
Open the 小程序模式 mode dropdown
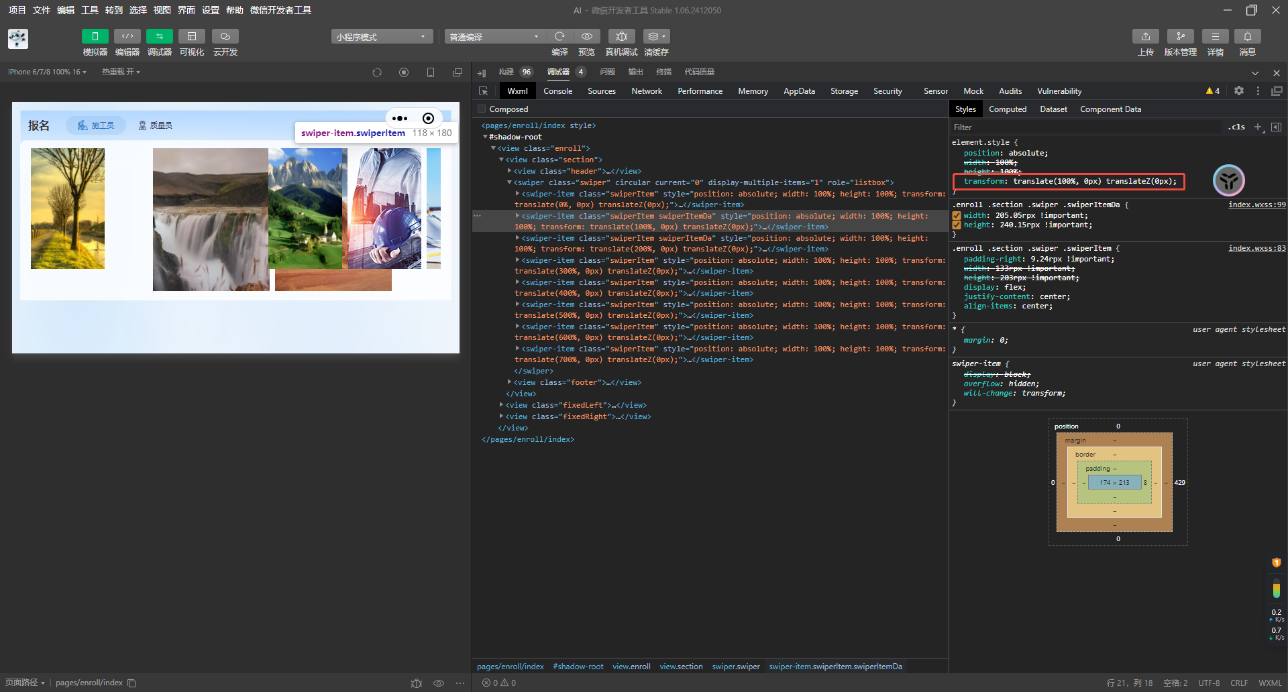point(381,36)
